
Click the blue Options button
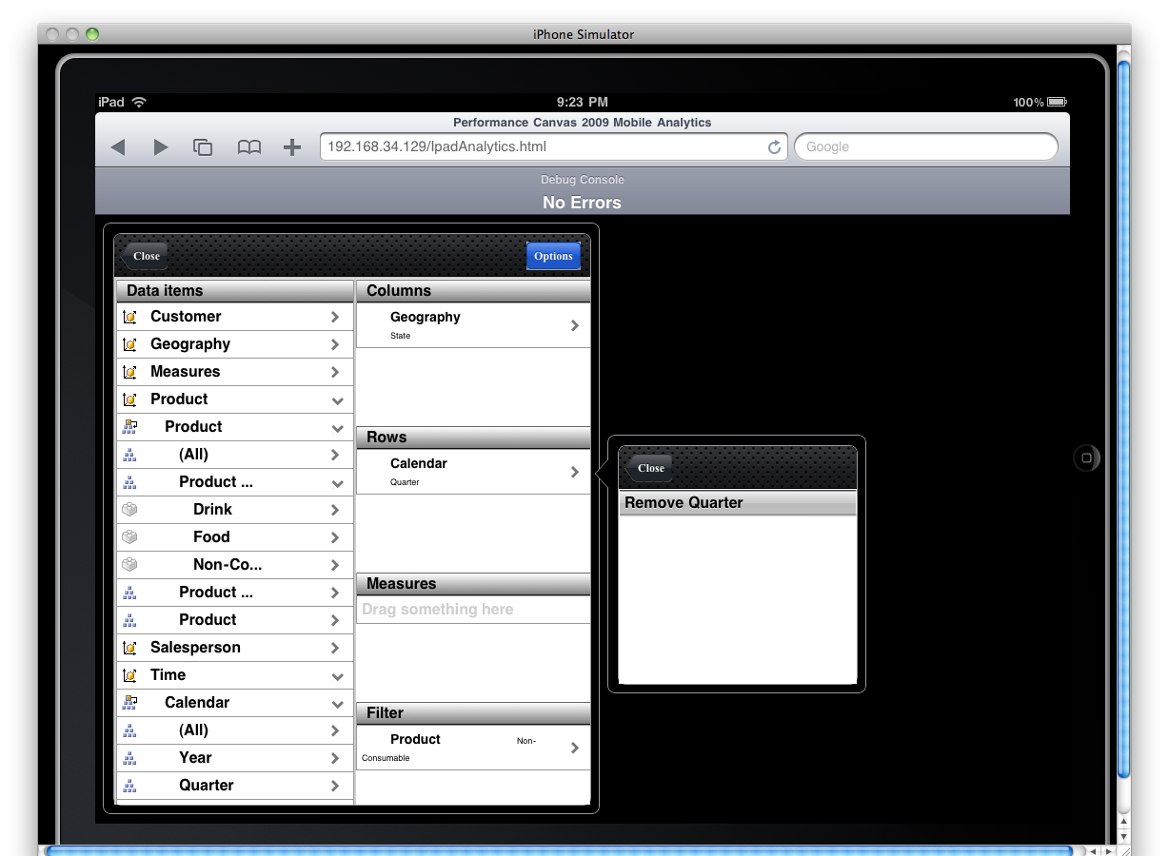point(553,256)
